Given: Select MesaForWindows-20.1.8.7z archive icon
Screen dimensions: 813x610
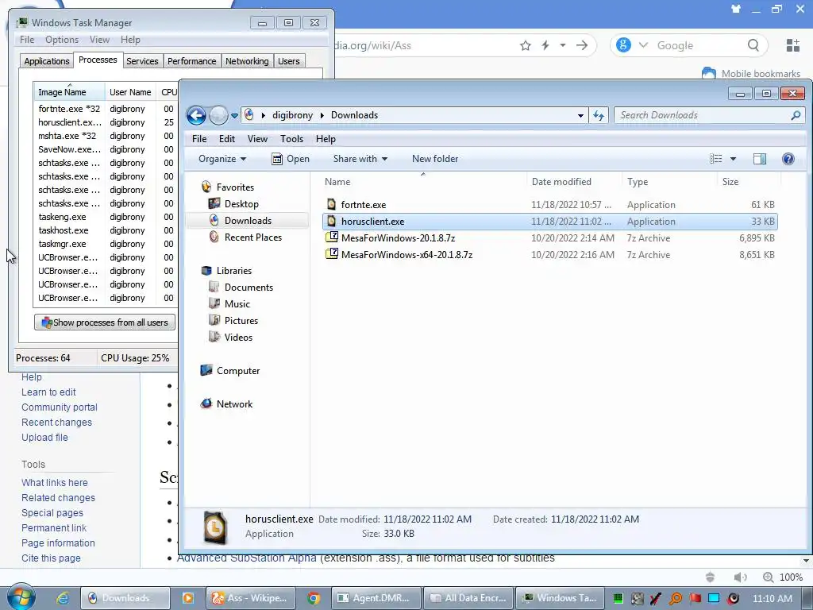Looking at the screenshot, I should (x=331, y=238).
